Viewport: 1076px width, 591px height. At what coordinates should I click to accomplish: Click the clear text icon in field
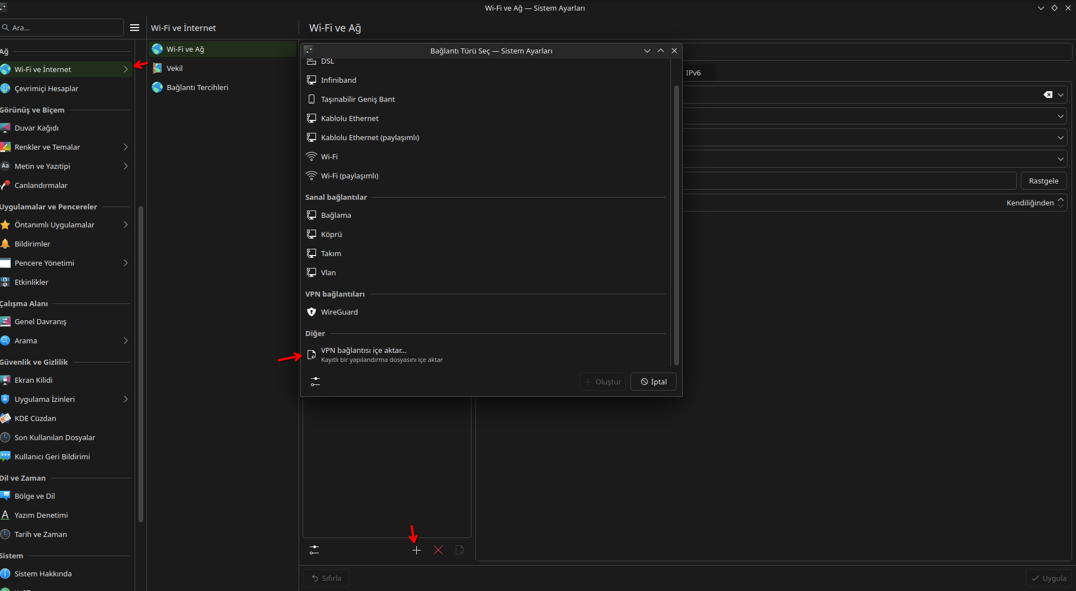click(x=1048, y=95)
